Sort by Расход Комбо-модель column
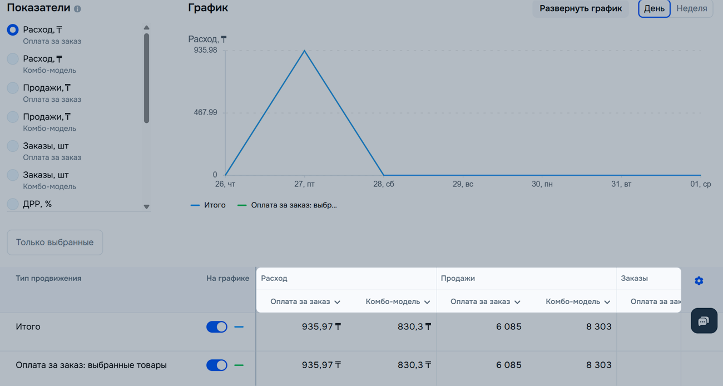 pos(398,301)
